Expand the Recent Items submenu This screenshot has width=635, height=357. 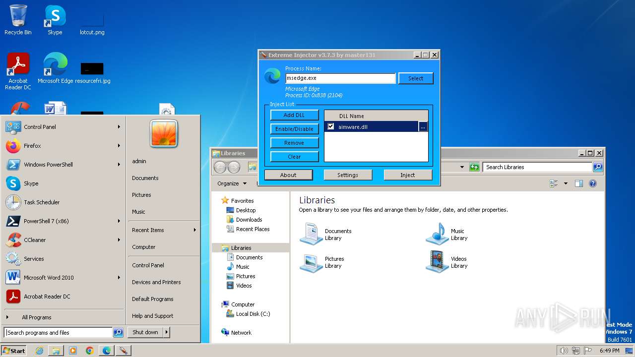tap(164, 230)
